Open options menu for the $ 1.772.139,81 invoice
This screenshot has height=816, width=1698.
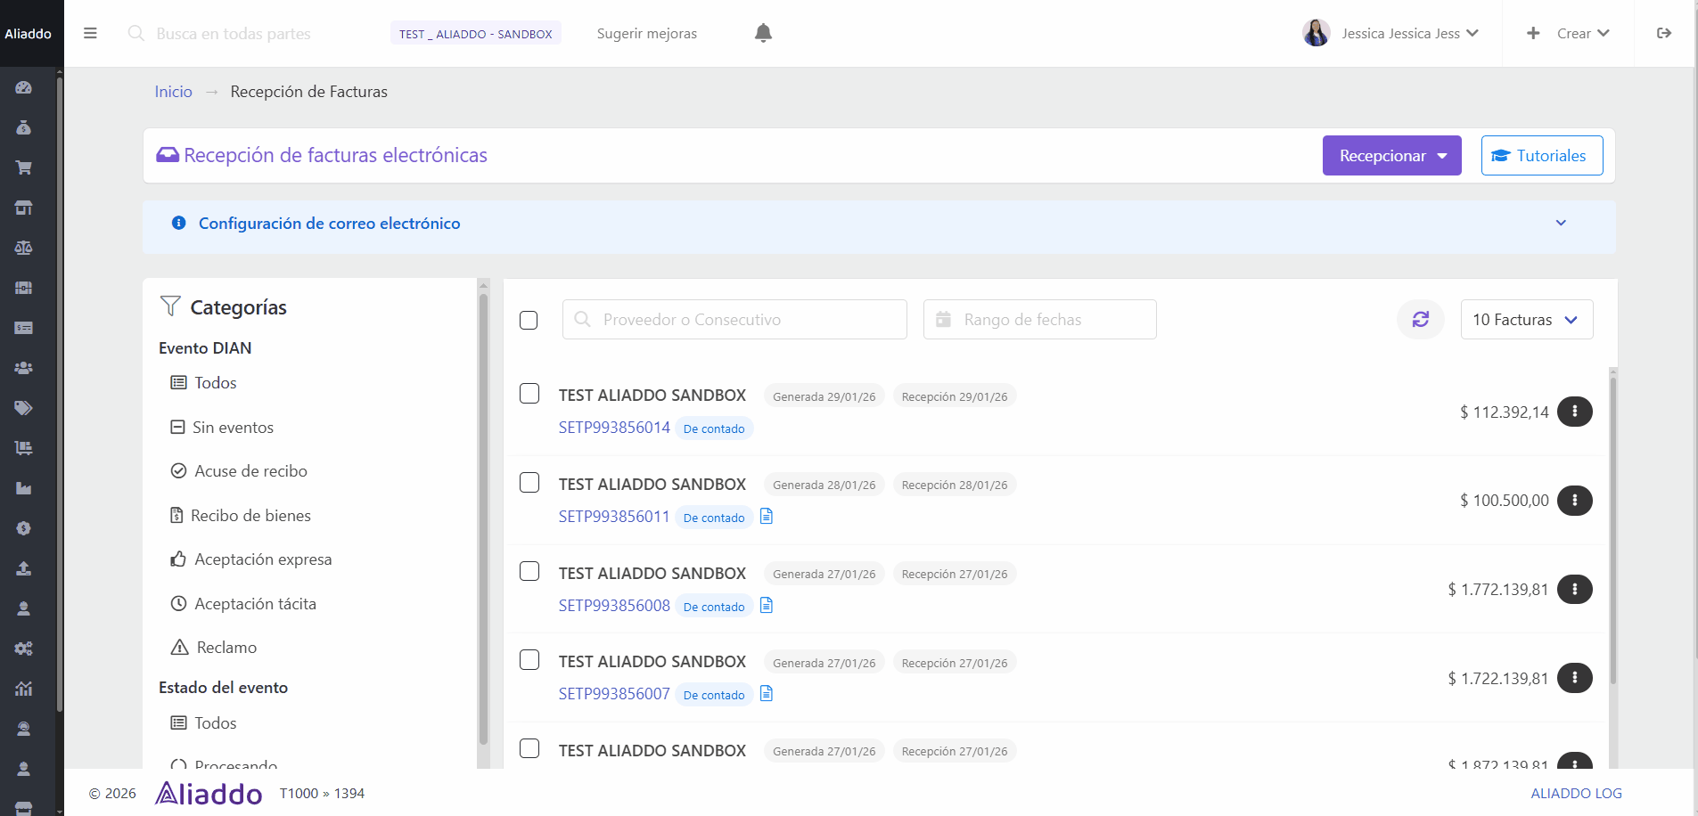pos(1574,589)
